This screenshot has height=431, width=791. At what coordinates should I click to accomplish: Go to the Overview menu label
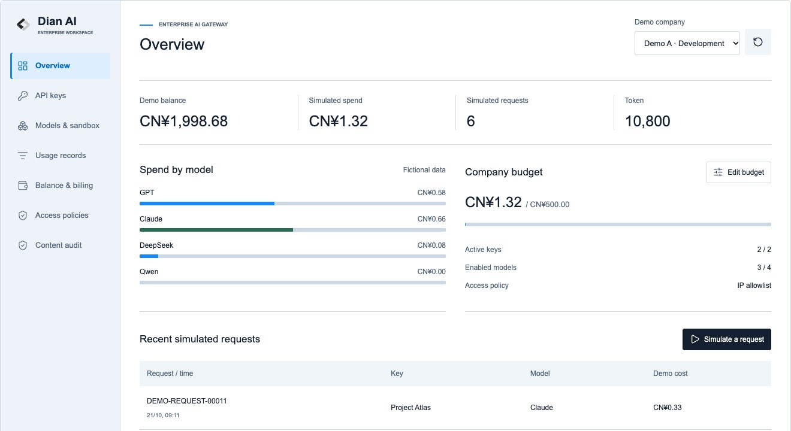pyautogui.click(x=53, y=66)
